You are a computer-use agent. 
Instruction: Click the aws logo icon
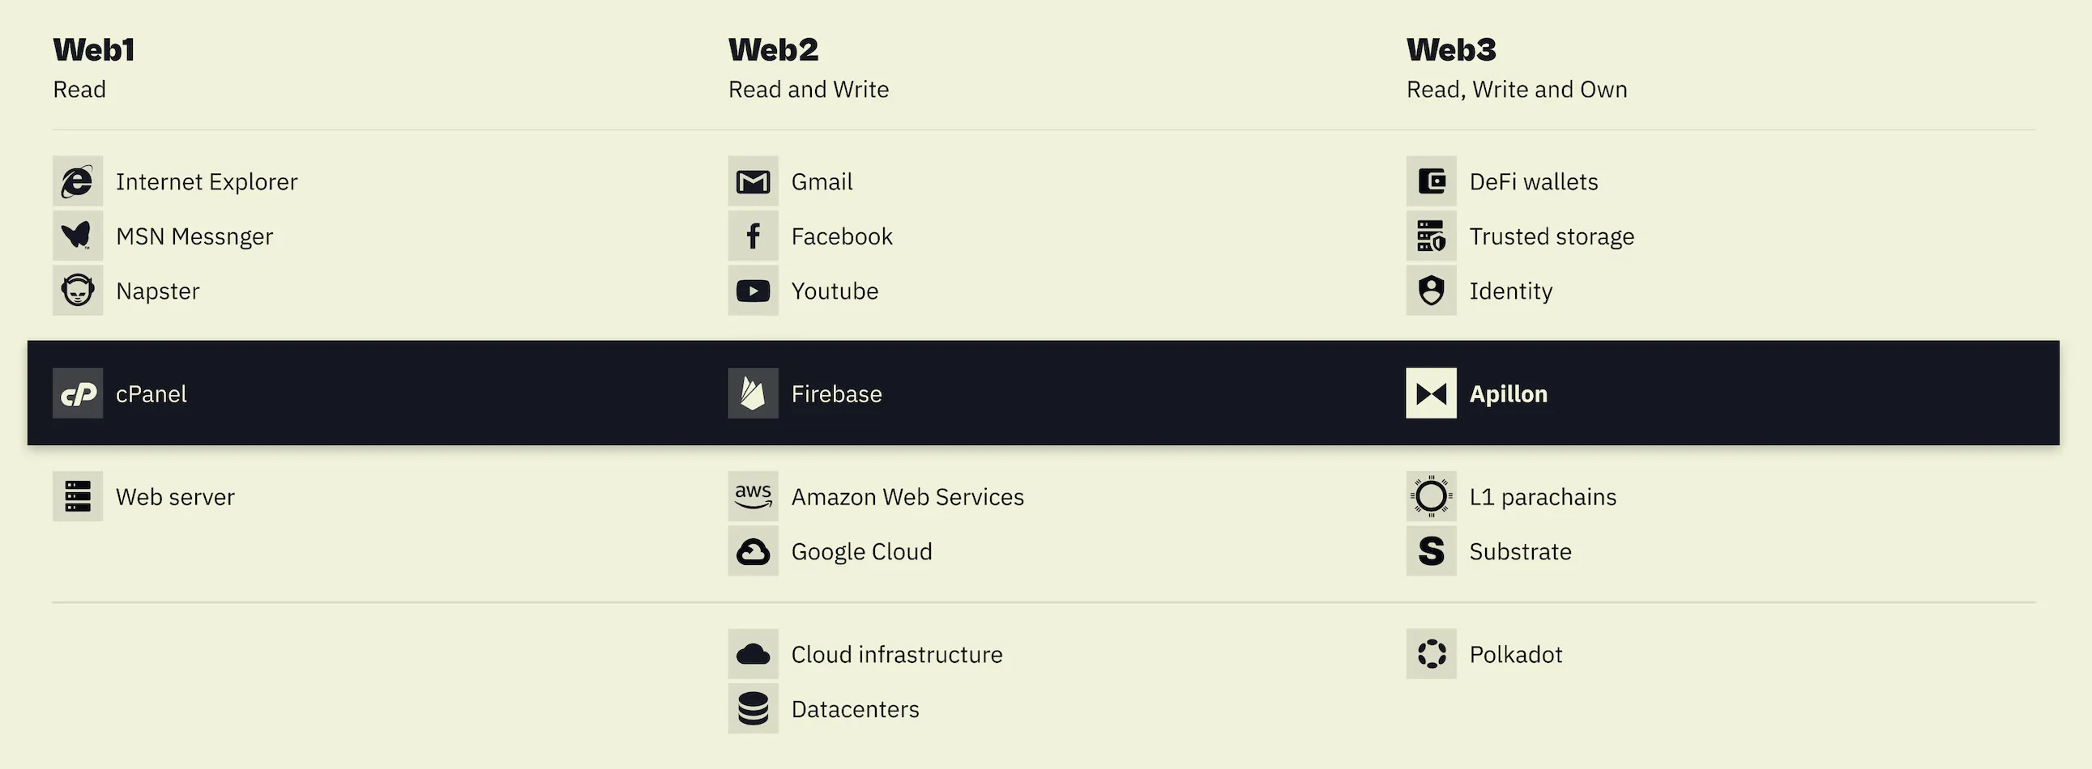pyautogui.click(x=753, y=495)
